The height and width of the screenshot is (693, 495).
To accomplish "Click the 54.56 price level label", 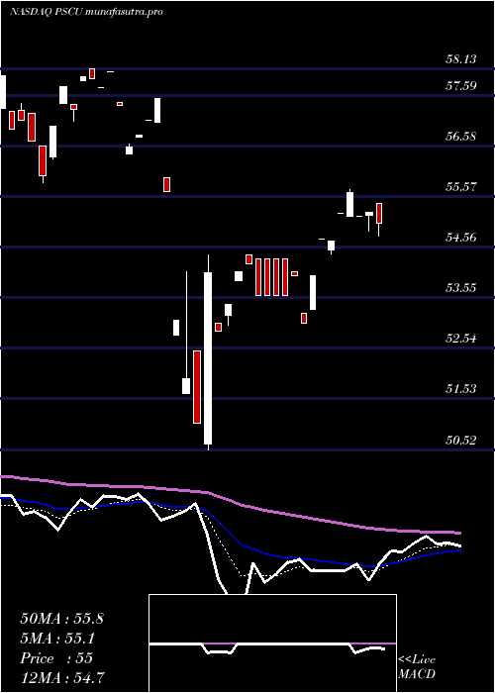I will click(461, 238).
